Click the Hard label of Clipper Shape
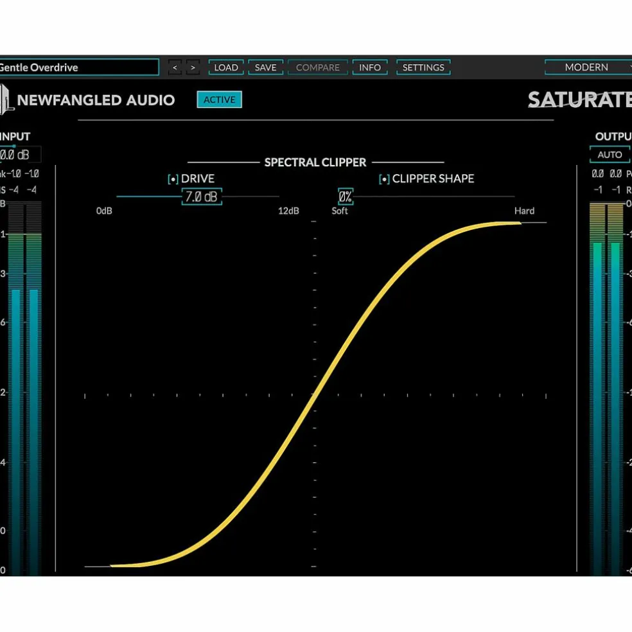This screenshot has width=632, height=632. click(x=524, y=211)
